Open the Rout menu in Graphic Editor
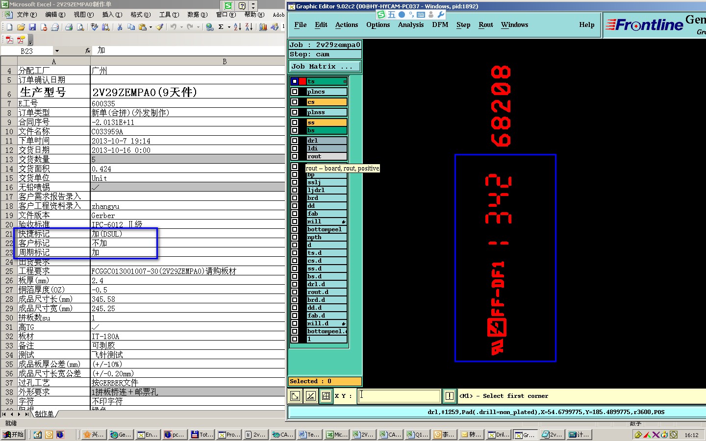The image size is (706, 441). pyautogui.click(x=486, y=25)
